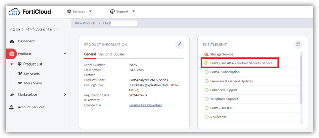Go to View Products breadcrumb
Screen dimensions: 319x138
(x=85, y=23)
